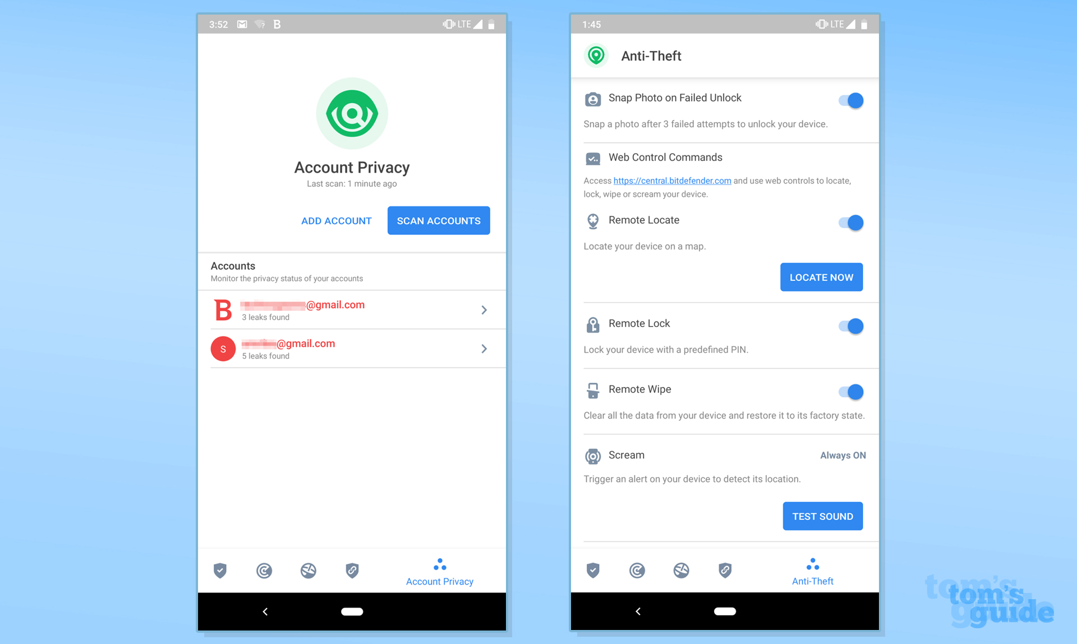Click TEST SOUND button
1077x644 pixels.
click(x=822, y=515)
